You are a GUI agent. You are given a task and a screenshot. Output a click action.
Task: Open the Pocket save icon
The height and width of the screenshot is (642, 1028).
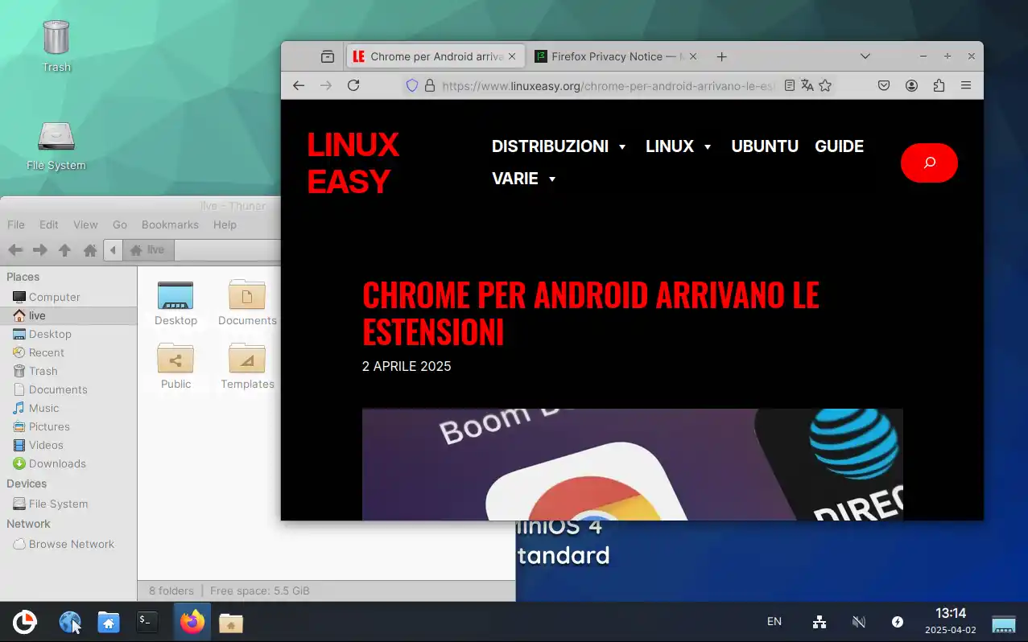(x=883, y=85)
